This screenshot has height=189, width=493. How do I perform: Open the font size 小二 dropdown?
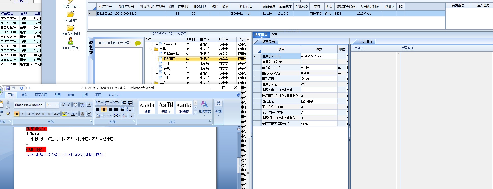[57, 105]
